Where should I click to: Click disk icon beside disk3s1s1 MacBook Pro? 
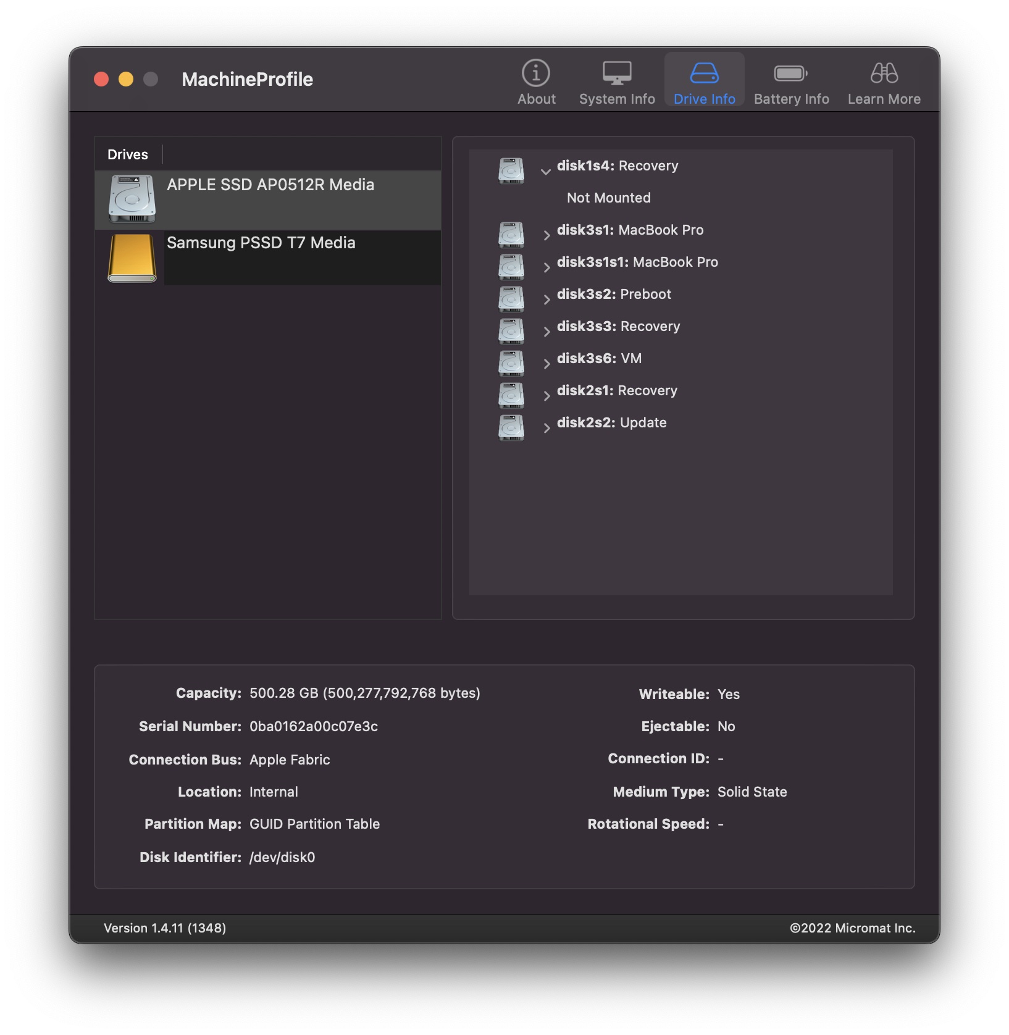tap(511, 267)
